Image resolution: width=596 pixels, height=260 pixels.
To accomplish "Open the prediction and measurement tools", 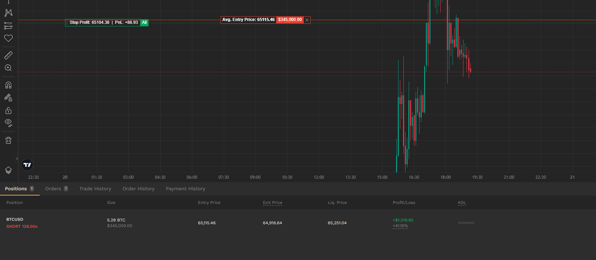I will [8, 25].
